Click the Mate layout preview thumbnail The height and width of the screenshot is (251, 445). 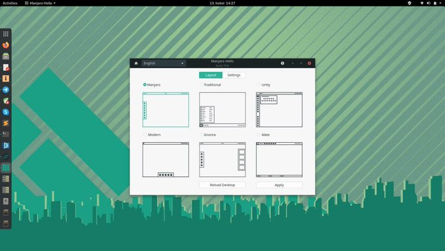(279, 160)
